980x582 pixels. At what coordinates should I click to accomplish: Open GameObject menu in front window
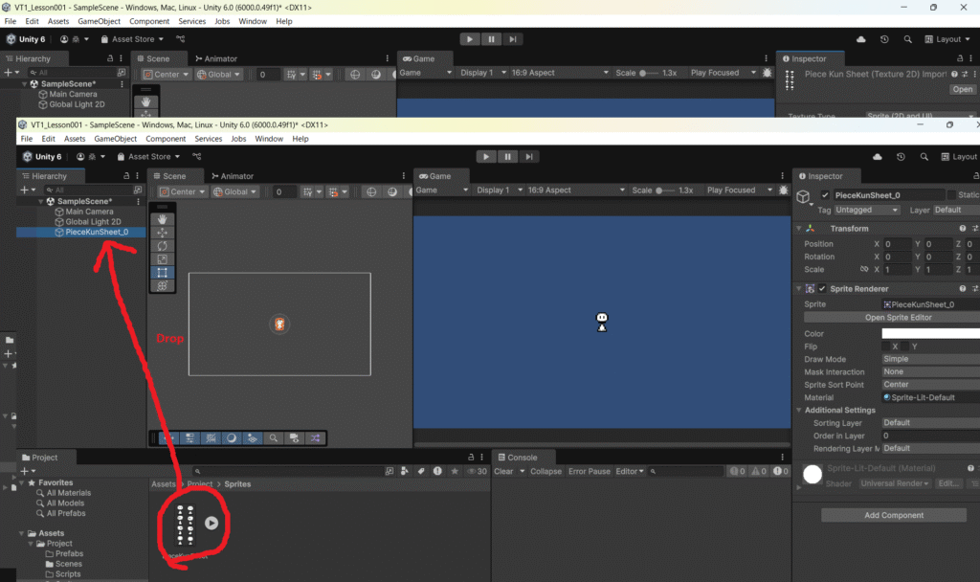point(115,139)
